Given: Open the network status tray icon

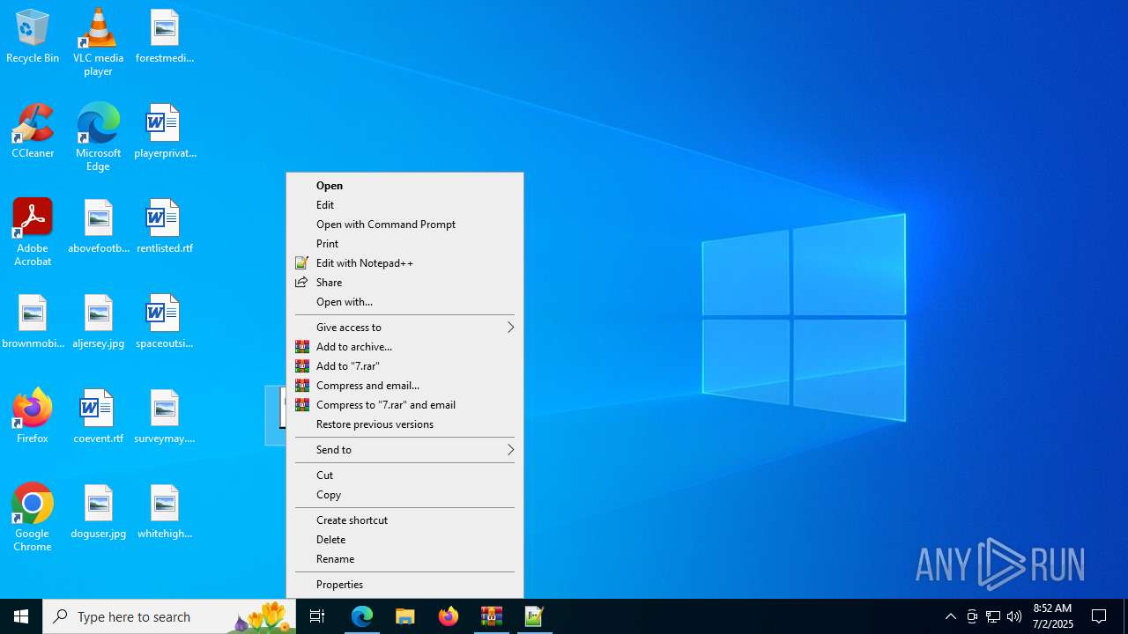Looking at the screenshot, I should pos(993,616).
